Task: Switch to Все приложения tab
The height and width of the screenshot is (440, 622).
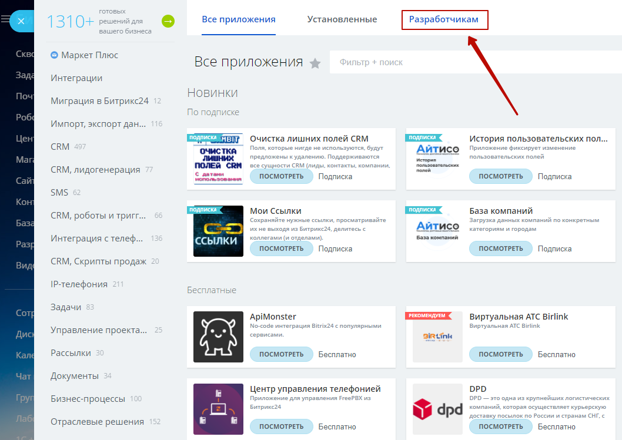Action: [x=239, y=19]
